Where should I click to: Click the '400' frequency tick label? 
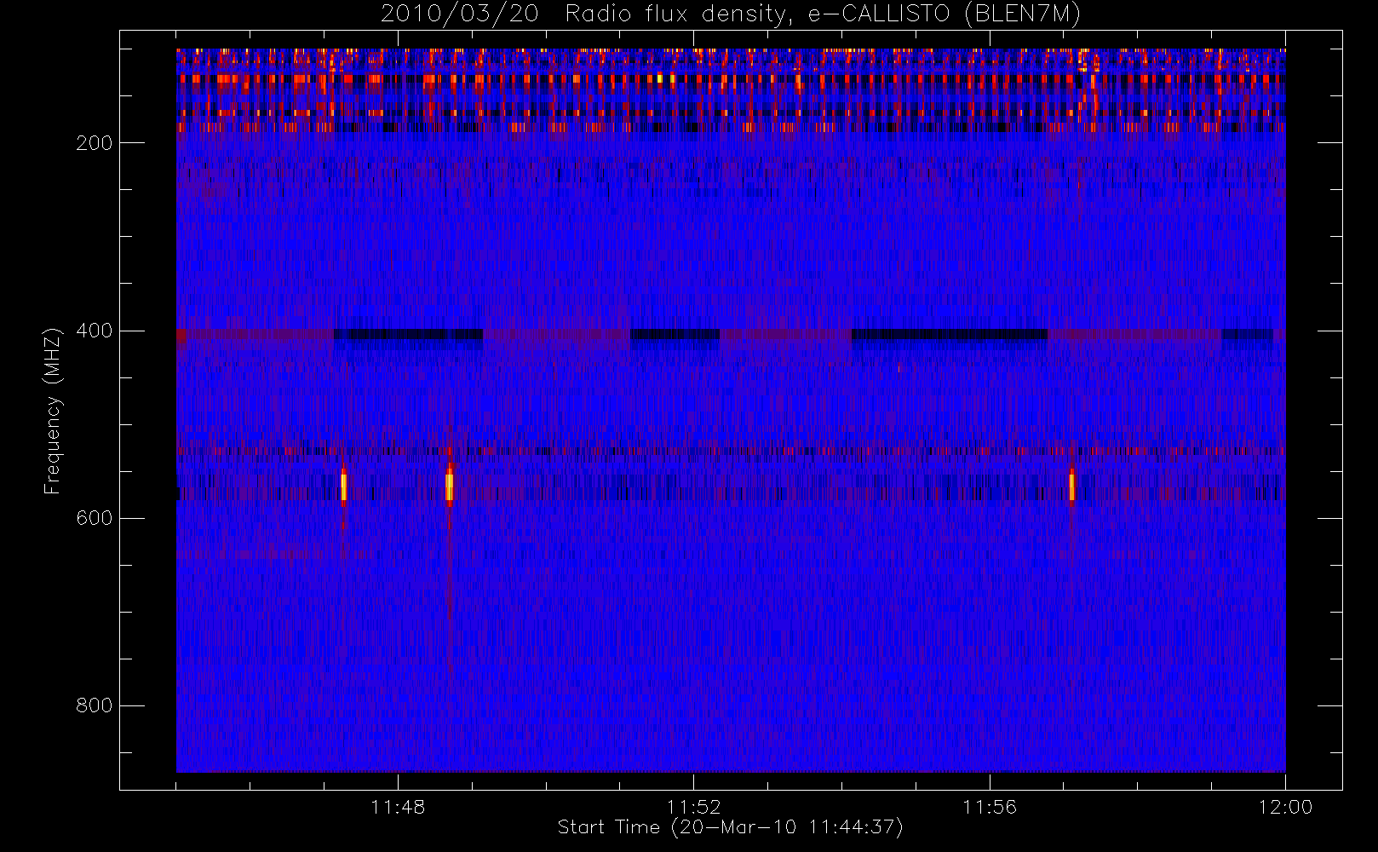point(95,331)
